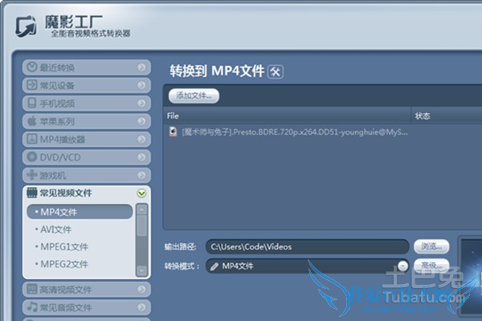Click the HD icon of 高清视频文件
Screen dimensions: 482x321
[32, 289]
